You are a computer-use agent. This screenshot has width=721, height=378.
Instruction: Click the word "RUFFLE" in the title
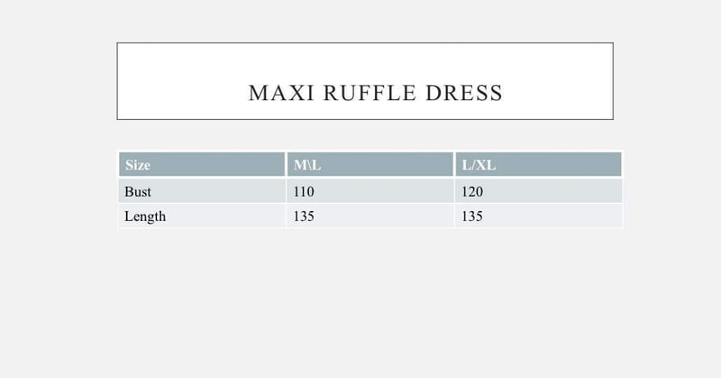pyautogui.click(x=370, y=93)
